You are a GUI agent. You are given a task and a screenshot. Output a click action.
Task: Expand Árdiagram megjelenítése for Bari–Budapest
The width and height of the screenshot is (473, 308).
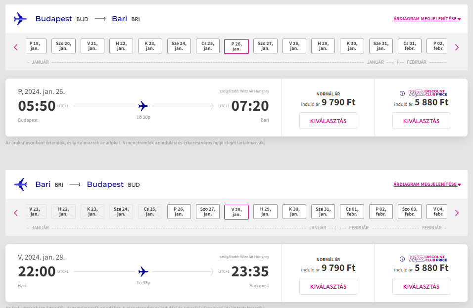(427, 184)
